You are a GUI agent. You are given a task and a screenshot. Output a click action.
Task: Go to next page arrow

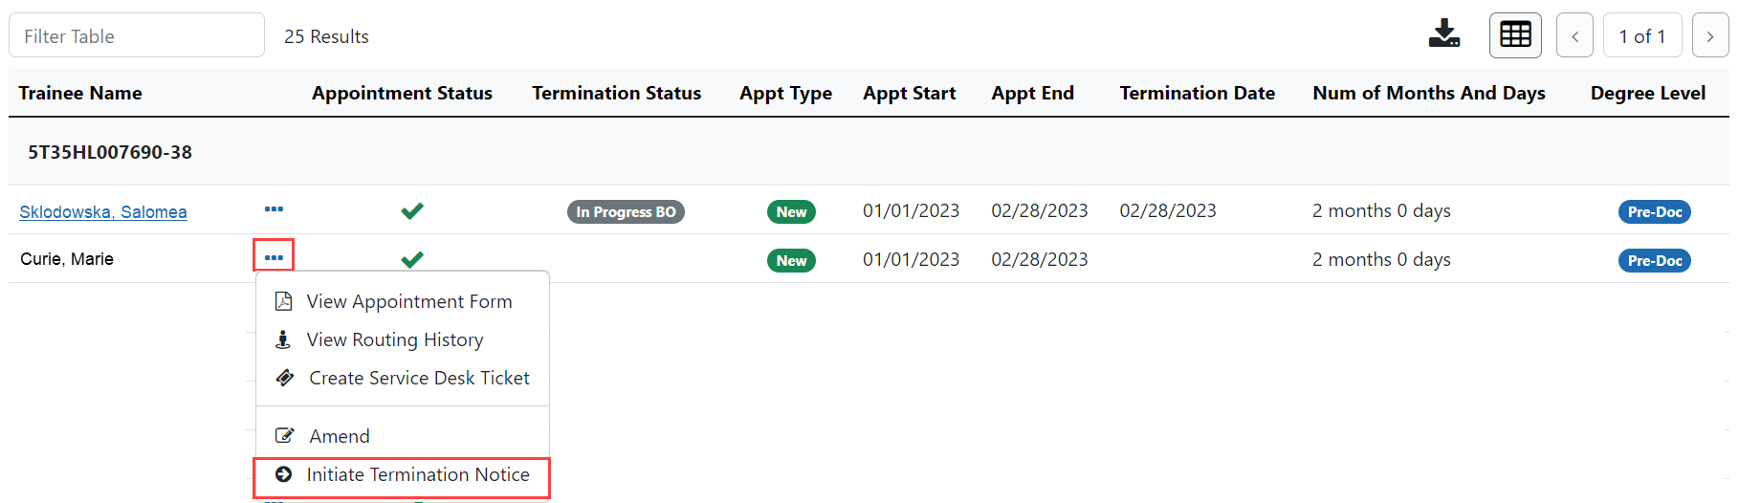[1710, 36]
